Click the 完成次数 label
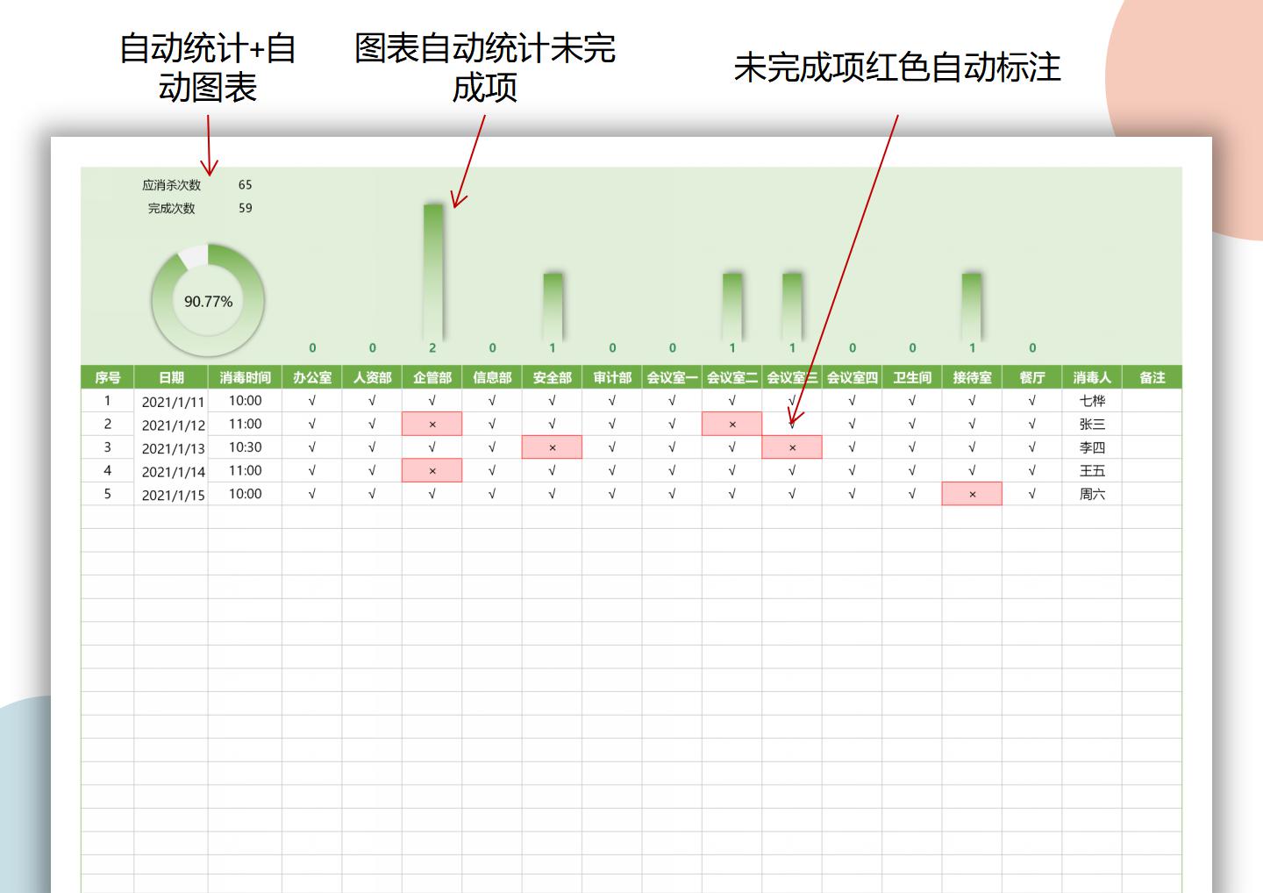The width and height of the screenshot is (1263, 893). (x=171, y=208)
